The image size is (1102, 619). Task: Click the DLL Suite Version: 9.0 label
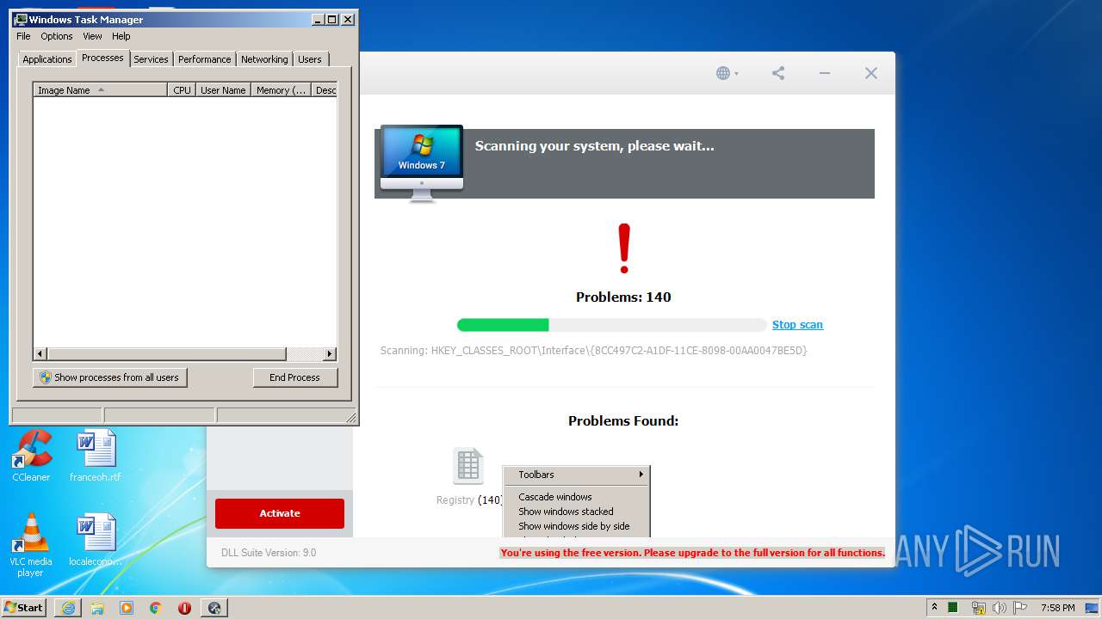[269, 553]
